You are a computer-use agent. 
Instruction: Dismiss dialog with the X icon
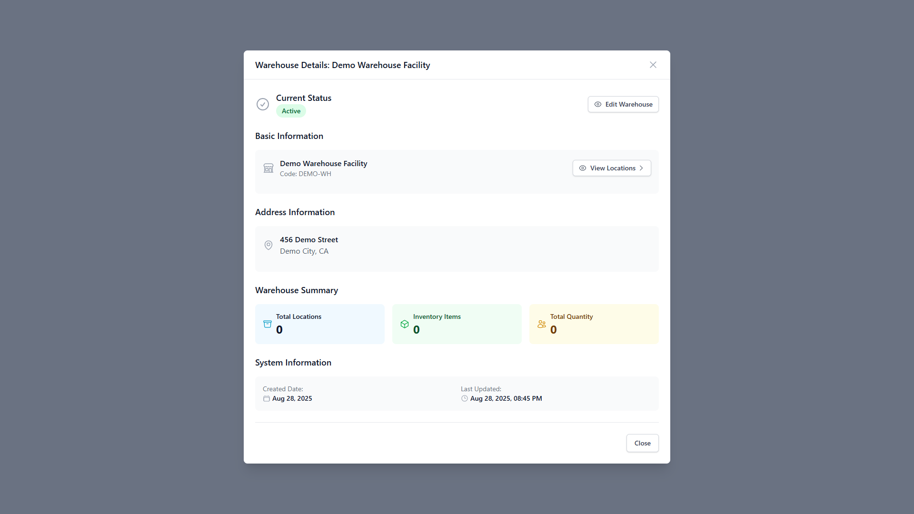click(653, 65)
